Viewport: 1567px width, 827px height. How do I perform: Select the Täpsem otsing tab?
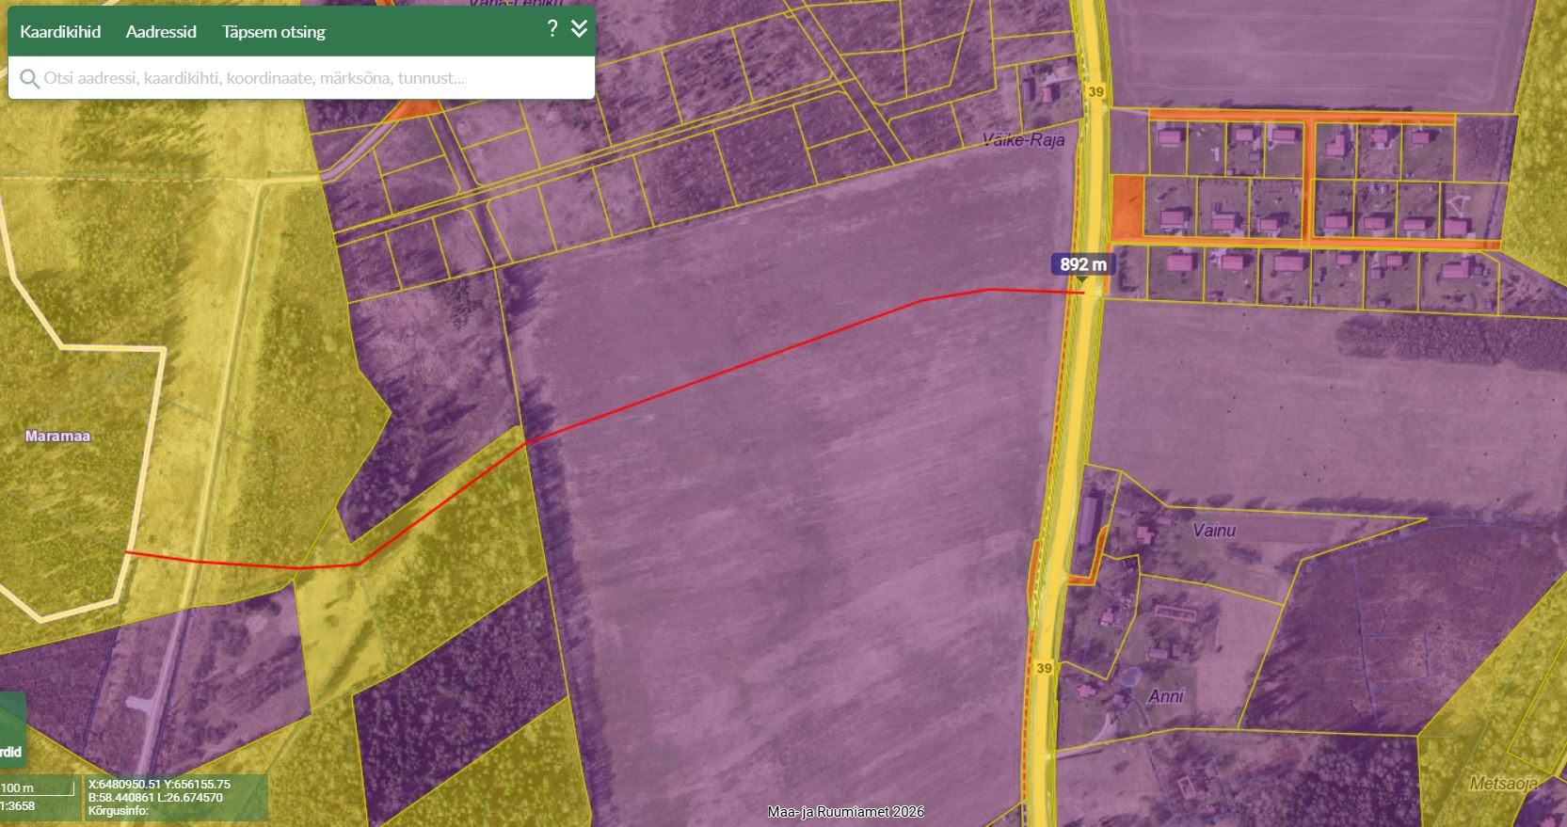pos(273,32)
